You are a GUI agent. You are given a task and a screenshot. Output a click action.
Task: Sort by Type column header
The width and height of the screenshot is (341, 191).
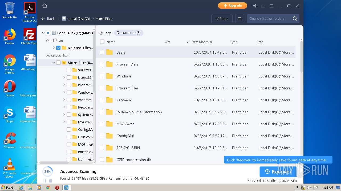pyautogui.click(x=234, y=42)
